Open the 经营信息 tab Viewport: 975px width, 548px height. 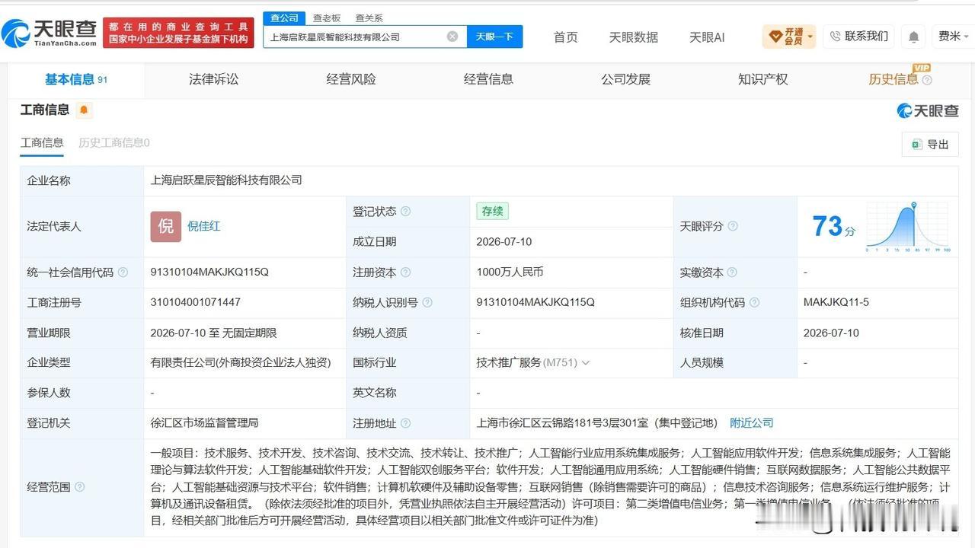point(488,79)
